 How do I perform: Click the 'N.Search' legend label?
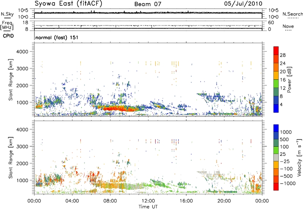[292, 14]
